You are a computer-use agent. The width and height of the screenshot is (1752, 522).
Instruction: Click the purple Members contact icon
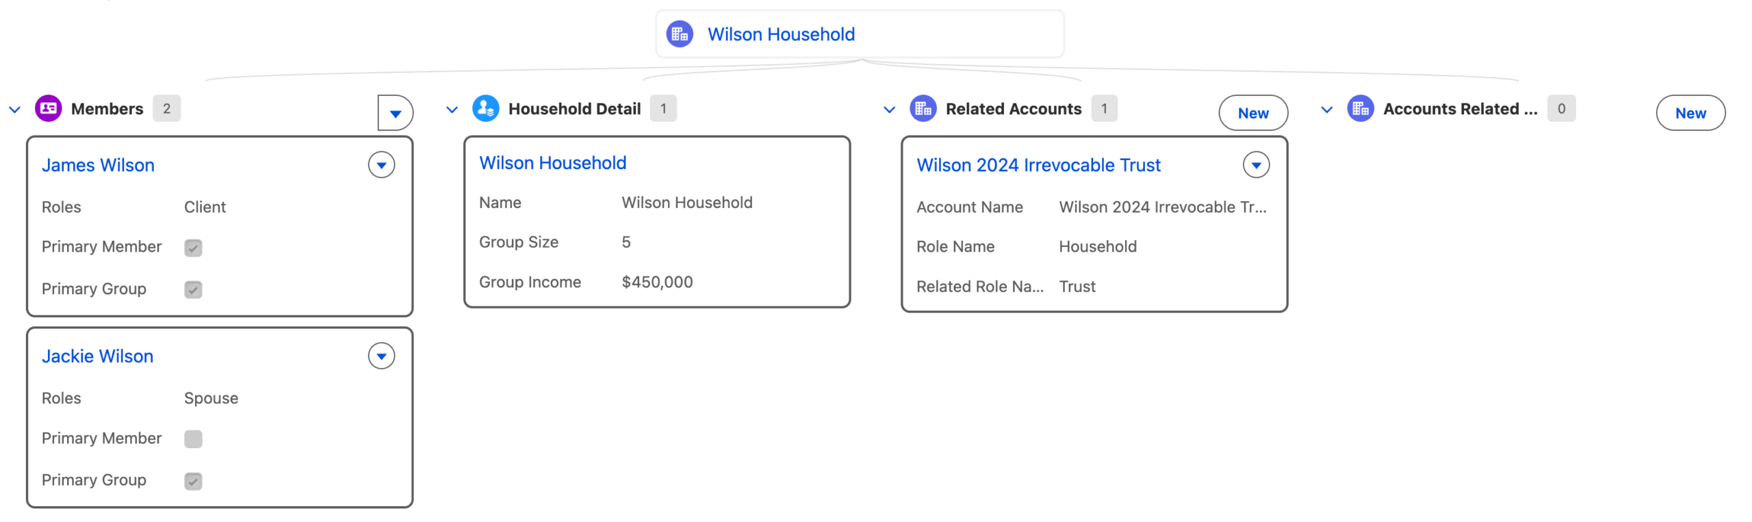click(x=49, y=108)
